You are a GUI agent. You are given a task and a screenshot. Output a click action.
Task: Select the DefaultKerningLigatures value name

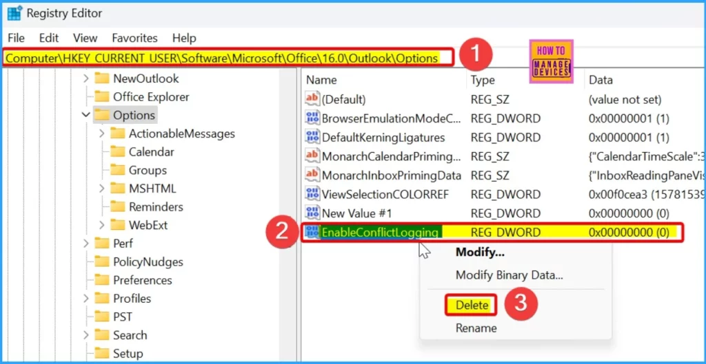click(383, 137)
